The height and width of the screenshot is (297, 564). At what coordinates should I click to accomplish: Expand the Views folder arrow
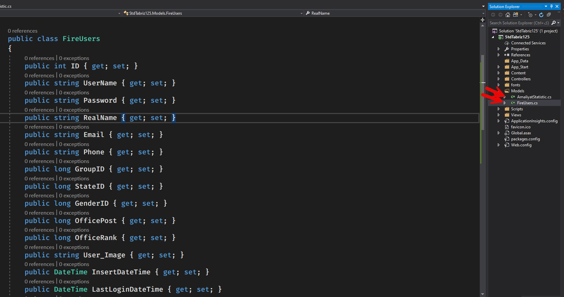[x=498, y=115]
